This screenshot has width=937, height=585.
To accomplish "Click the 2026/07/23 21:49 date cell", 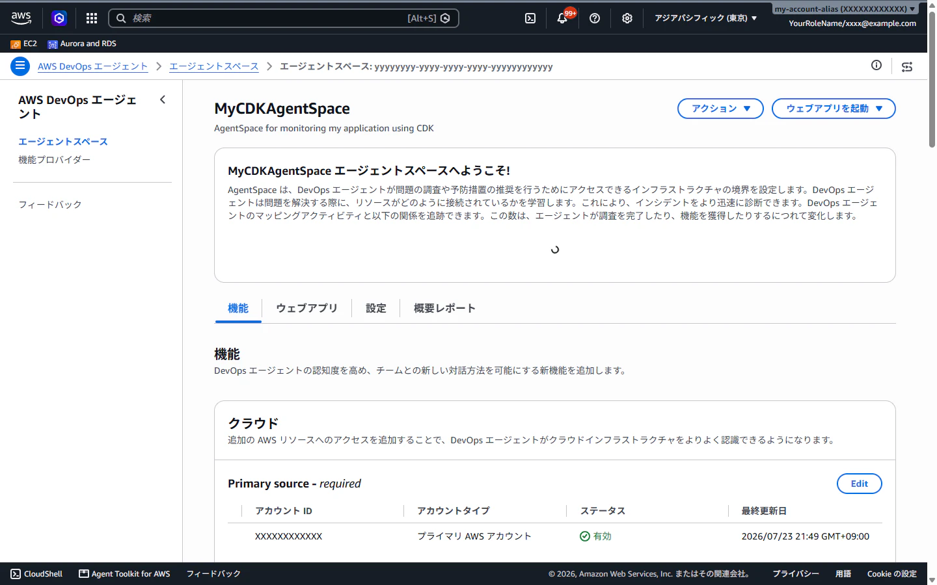I will (806, 536).
